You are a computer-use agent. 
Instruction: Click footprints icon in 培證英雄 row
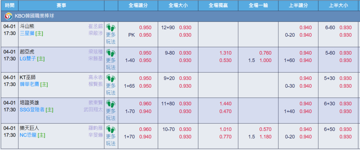(x=111, y=104)
